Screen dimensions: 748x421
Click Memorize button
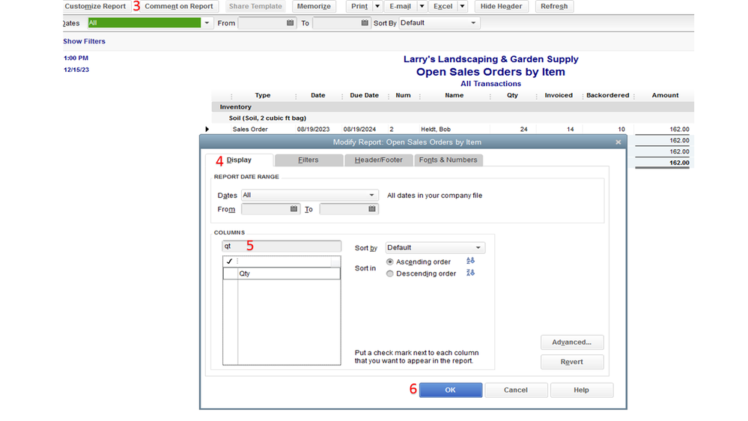point(314,6)
